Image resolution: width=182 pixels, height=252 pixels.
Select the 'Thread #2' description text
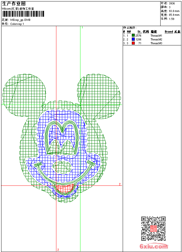[156, 40]
